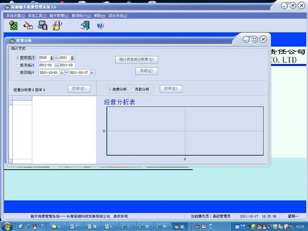Select the 按年统计 radio button

17,58
